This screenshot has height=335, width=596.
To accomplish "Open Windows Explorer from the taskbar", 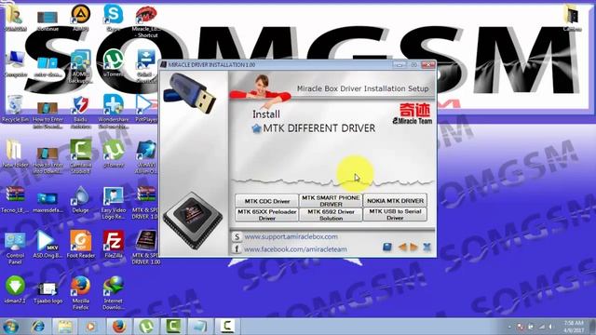I will click(64, 327).
